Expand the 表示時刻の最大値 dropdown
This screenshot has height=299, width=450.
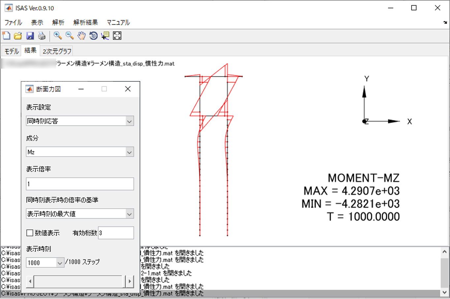129,214
